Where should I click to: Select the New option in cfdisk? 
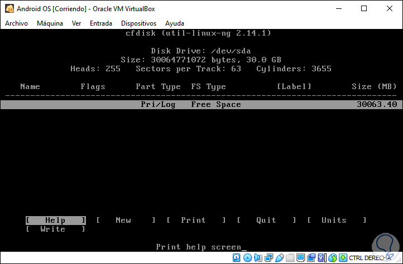point(126,220)
